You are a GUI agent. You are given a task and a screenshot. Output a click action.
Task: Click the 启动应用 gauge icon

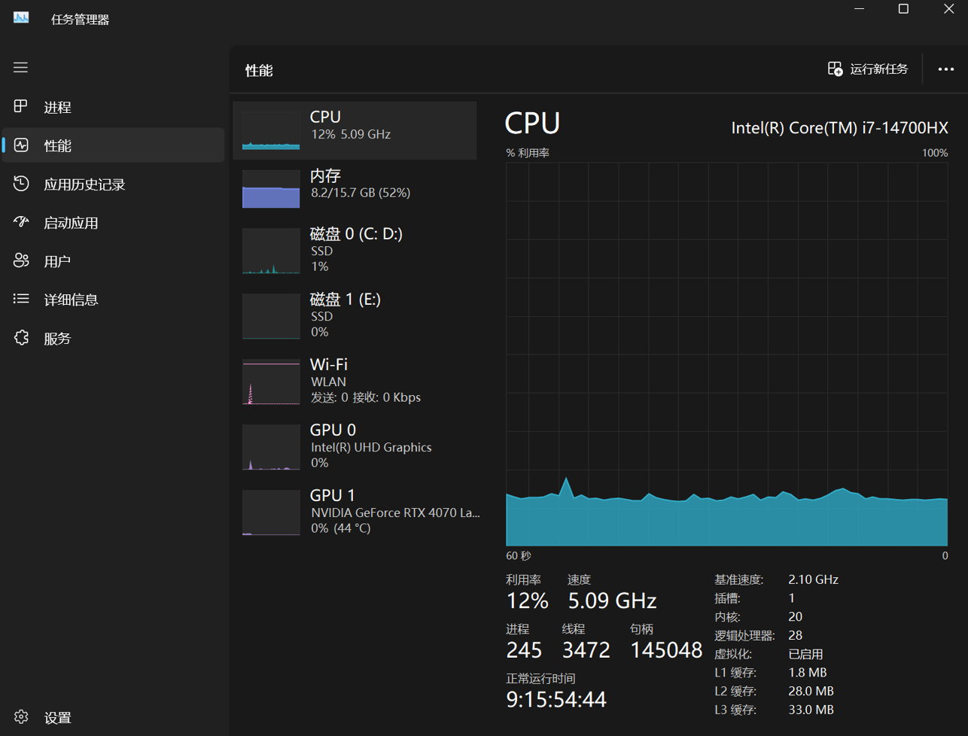pyautogui.click(x=21, y=222)
